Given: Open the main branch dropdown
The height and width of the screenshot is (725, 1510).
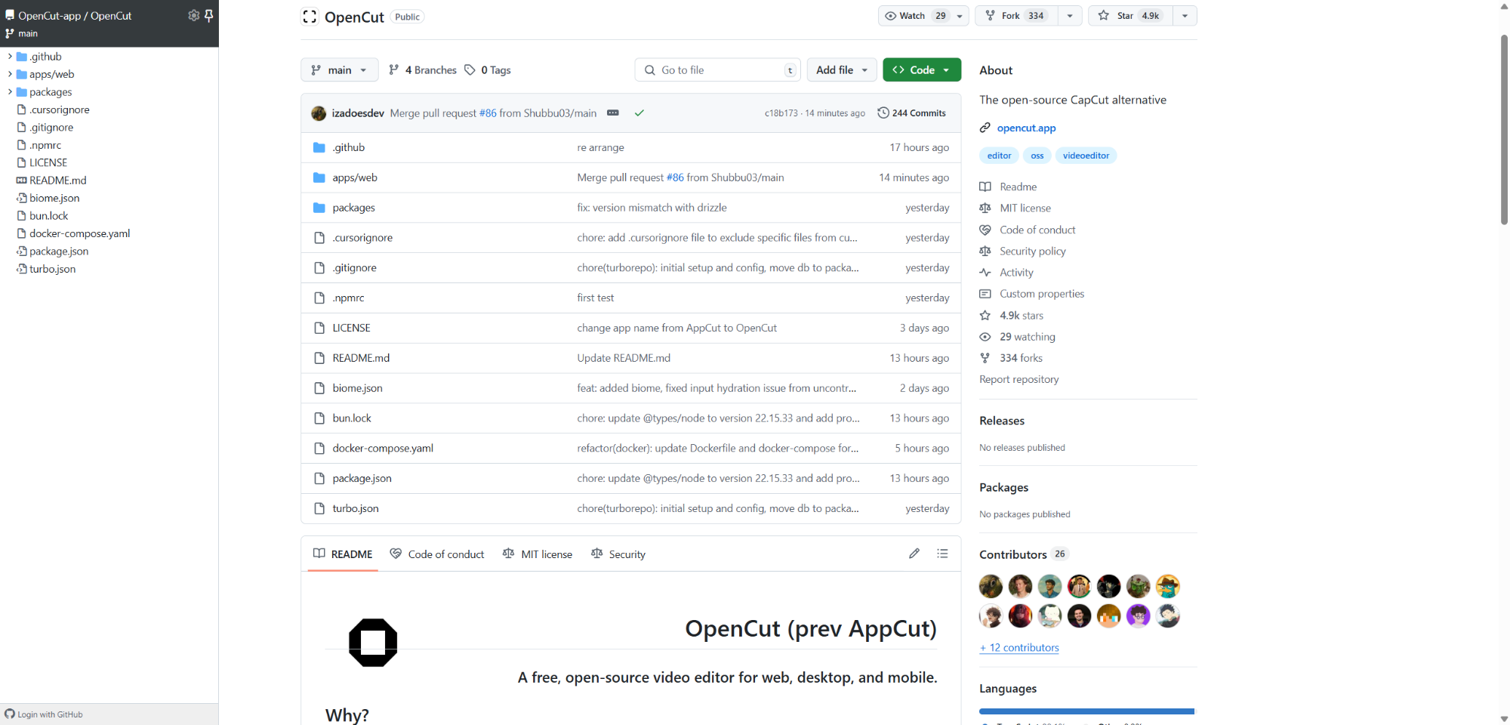Looking at the screenshot, I should tap(339, 70).
